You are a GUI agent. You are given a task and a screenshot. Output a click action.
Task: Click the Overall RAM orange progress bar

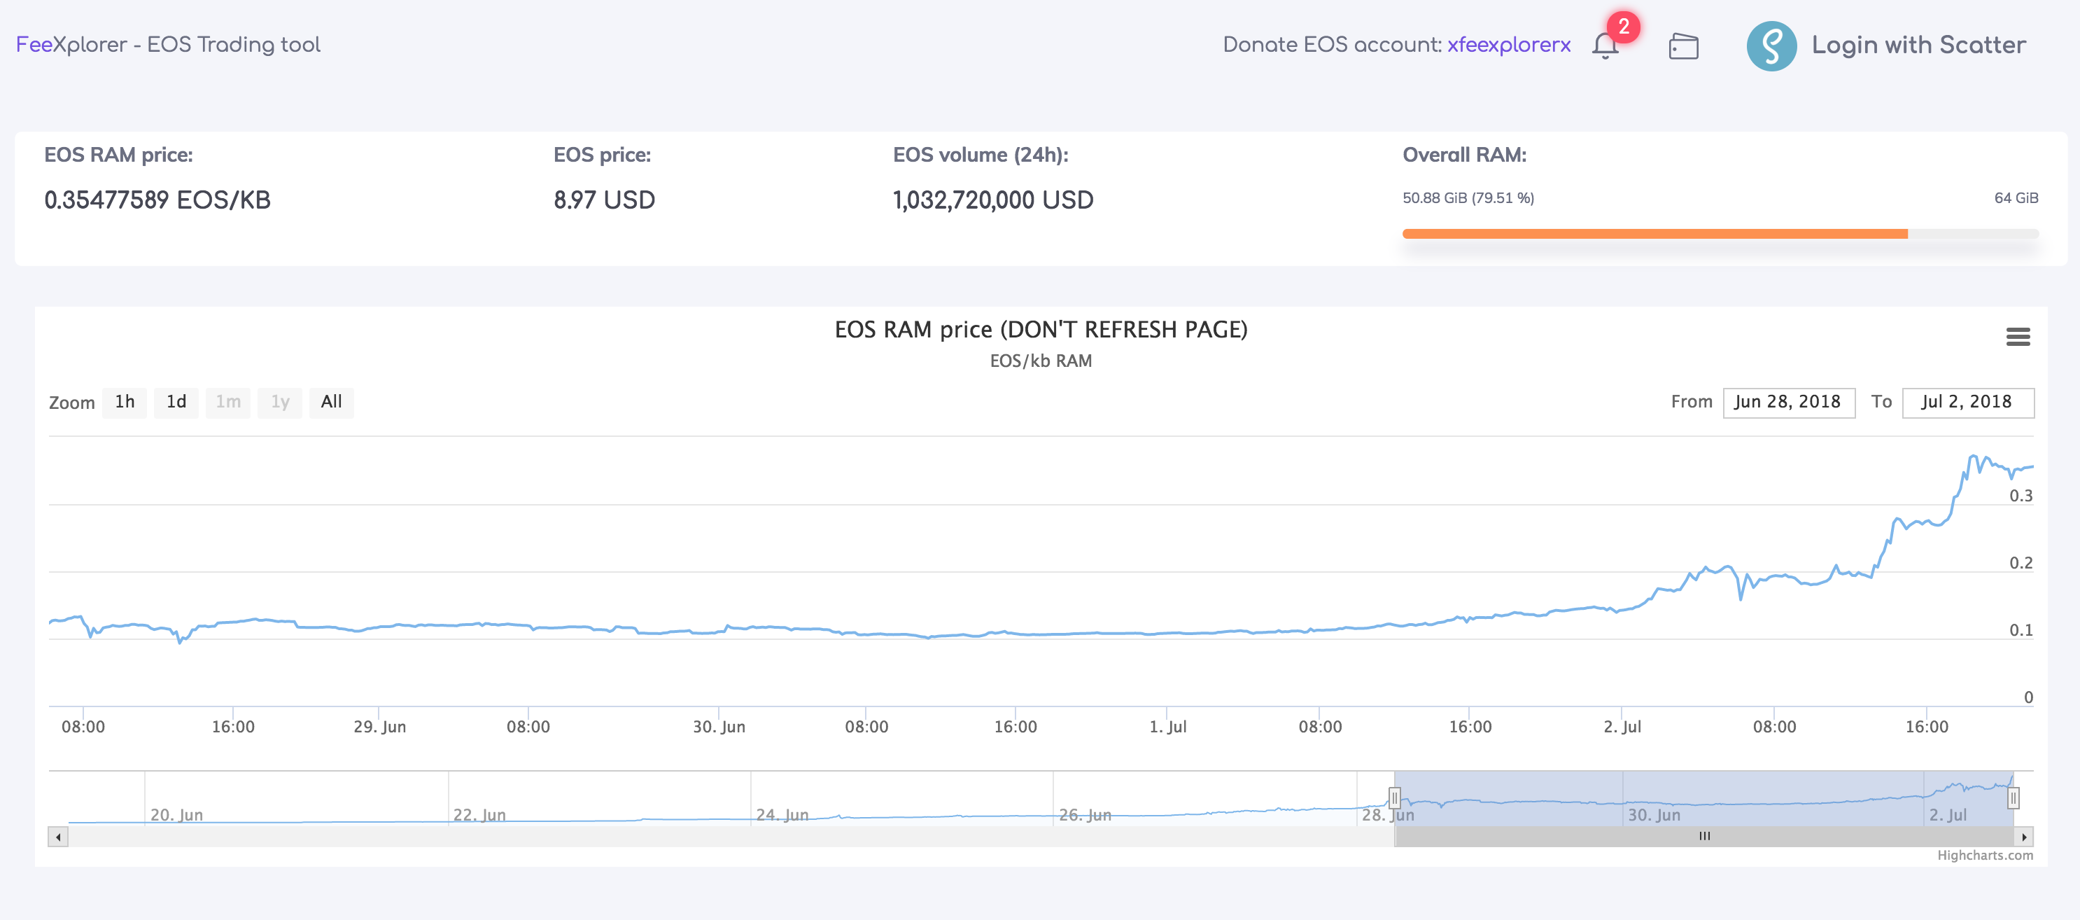1654,235
